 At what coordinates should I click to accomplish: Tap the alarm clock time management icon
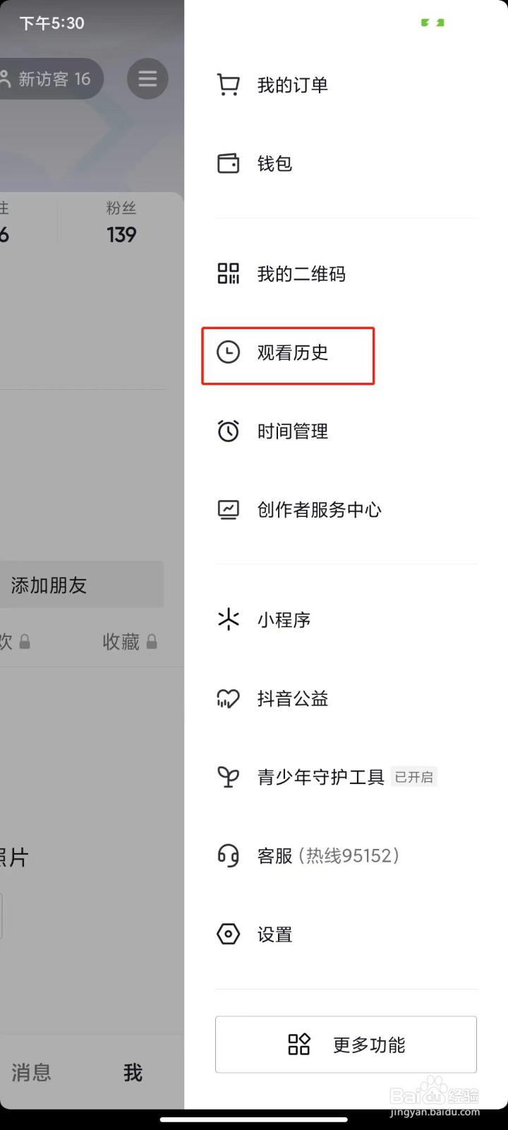pyautogui.click(x=228, y=431)
